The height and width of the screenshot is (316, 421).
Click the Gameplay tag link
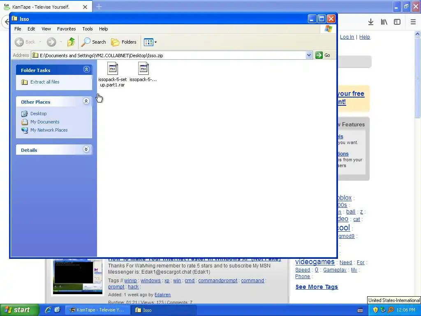[x=335, y=270]
